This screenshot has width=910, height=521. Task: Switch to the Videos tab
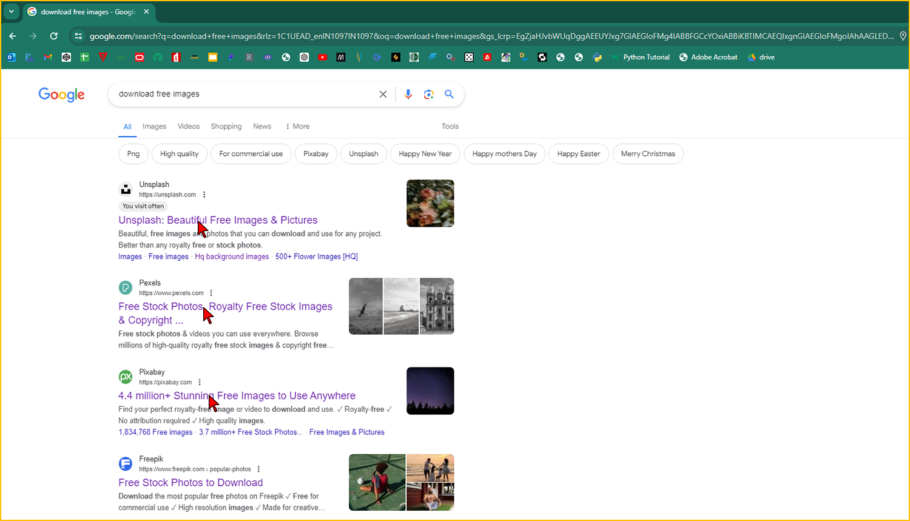(188, 126)
